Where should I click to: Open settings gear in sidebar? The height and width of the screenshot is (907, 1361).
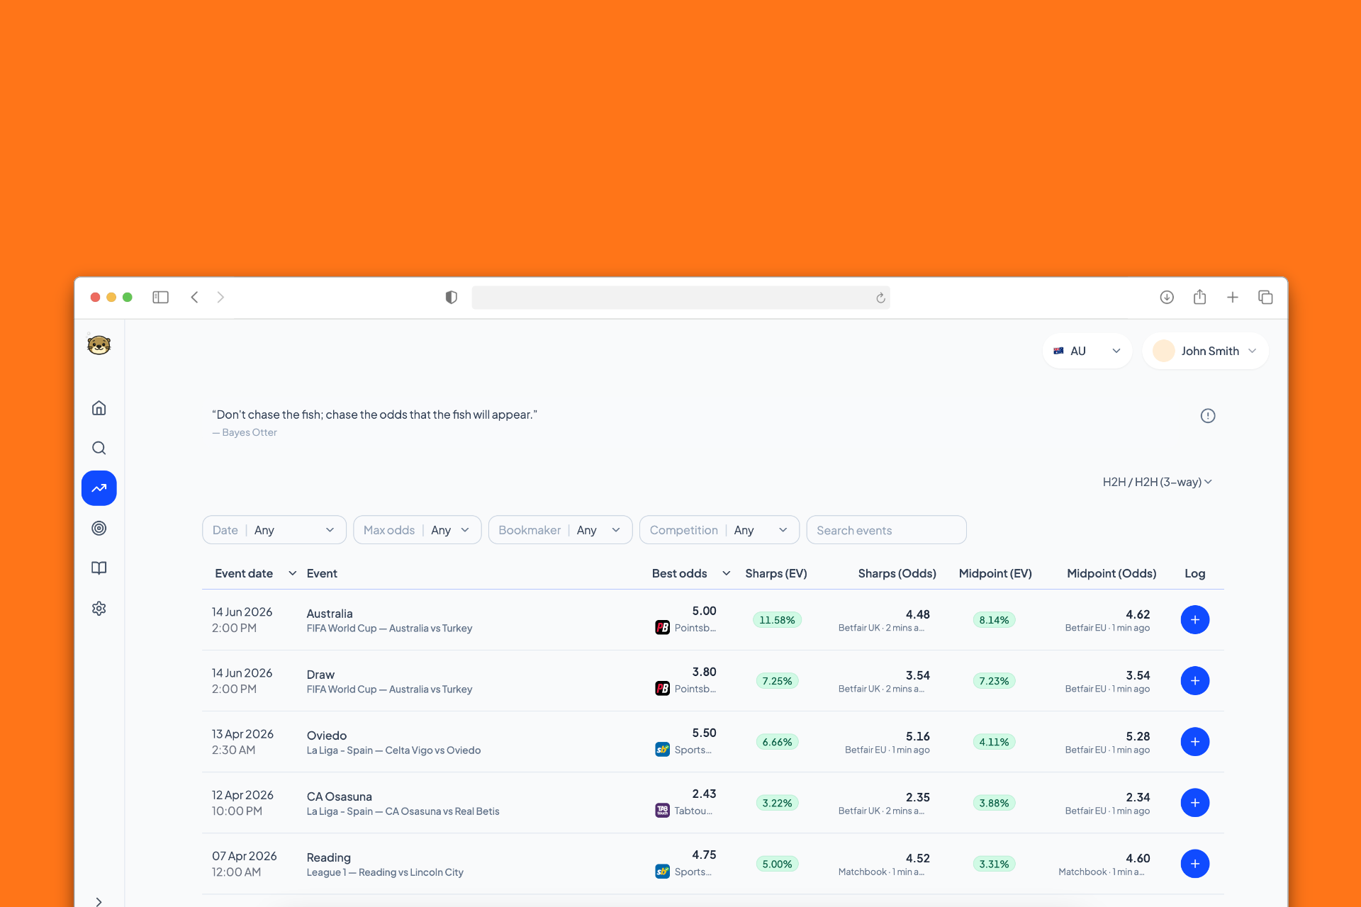99,609
